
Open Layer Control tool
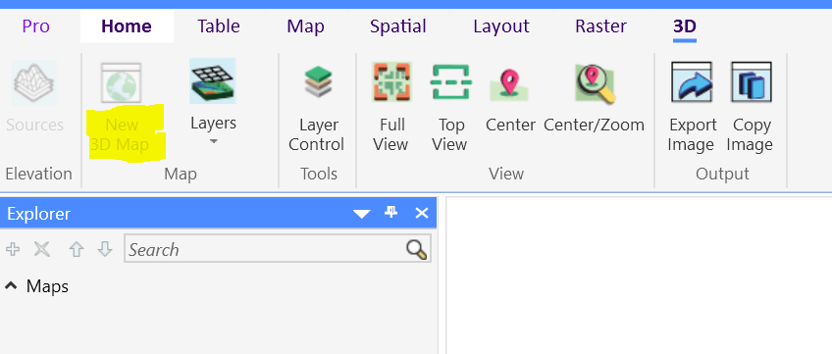(x=318, y=82)
